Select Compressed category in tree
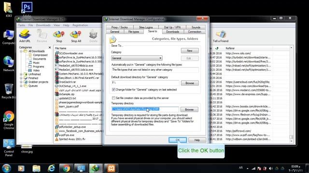The width and height of the screenshot is (309, 173). 40,55
